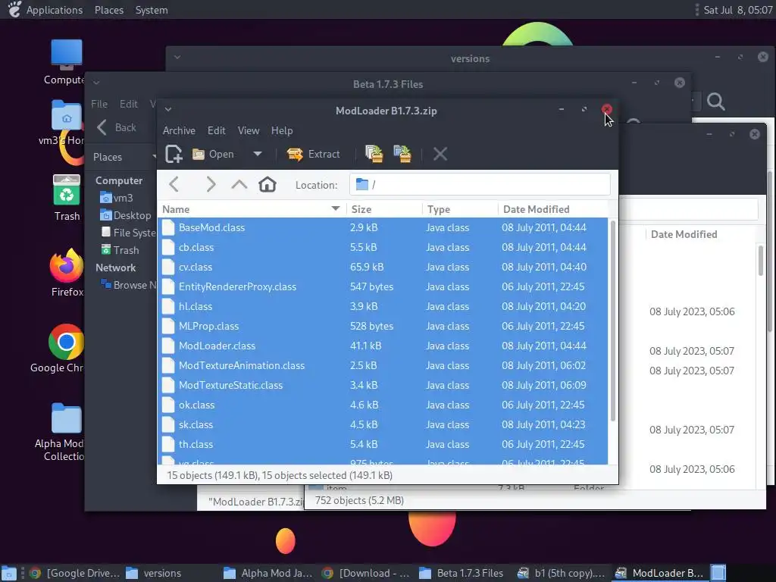Click the clock in the top panel

coord(737,10)
